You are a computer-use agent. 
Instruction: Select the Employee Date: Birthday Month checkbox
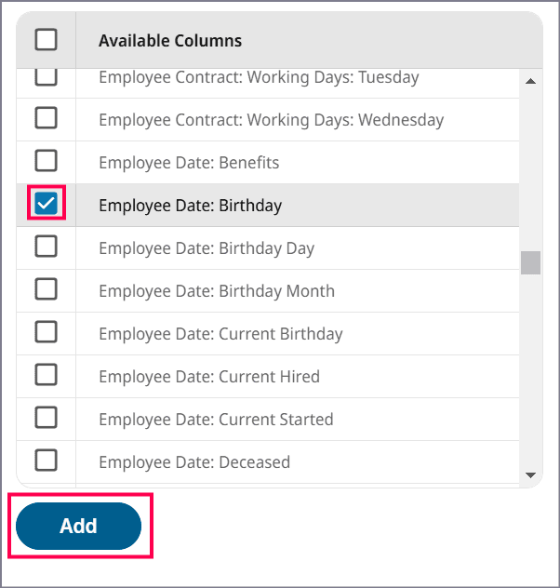[46, 289]
